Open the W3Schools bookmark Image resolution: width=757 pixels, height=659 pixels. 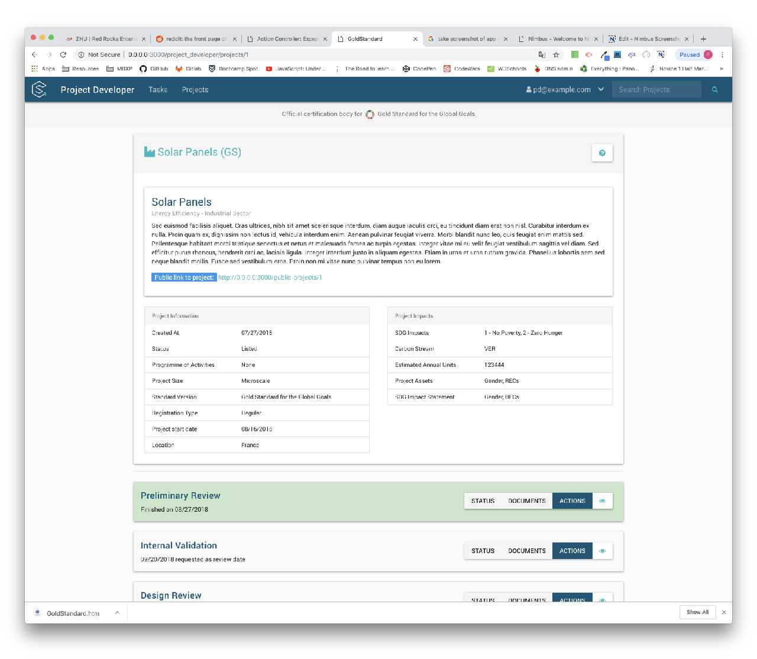[x=507, y=69]
